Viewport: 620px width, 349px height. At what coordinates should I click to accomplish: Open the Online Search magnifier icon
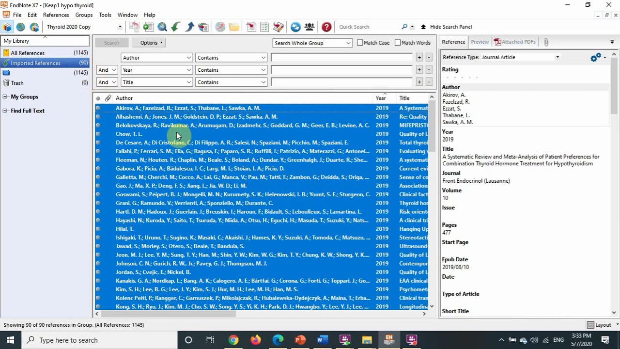tap(162, 27)
